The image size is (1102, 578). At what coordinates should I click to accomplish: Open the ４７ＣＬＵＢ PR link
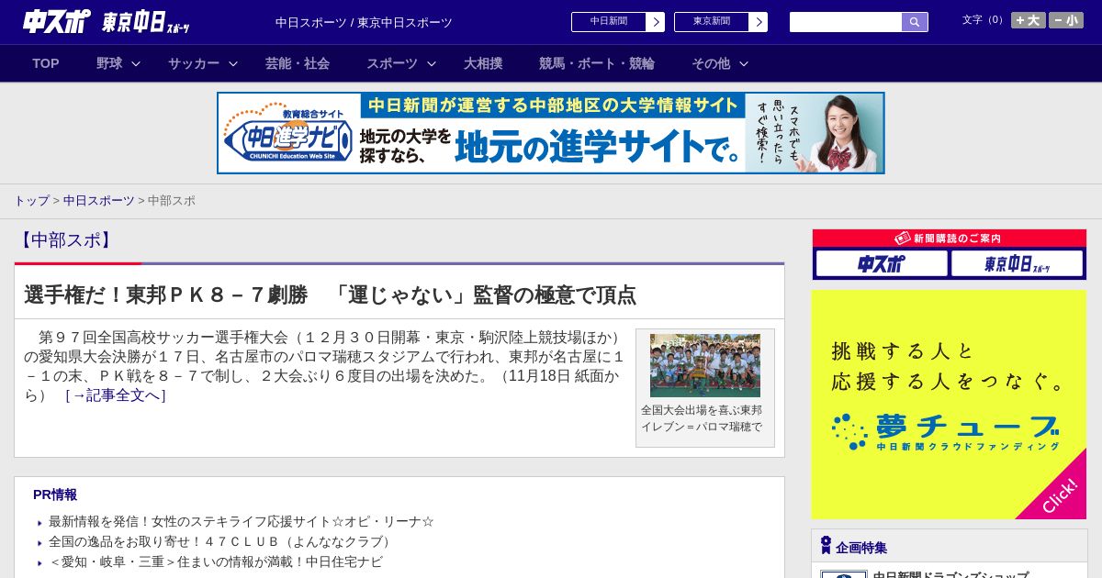click(222, 541)
